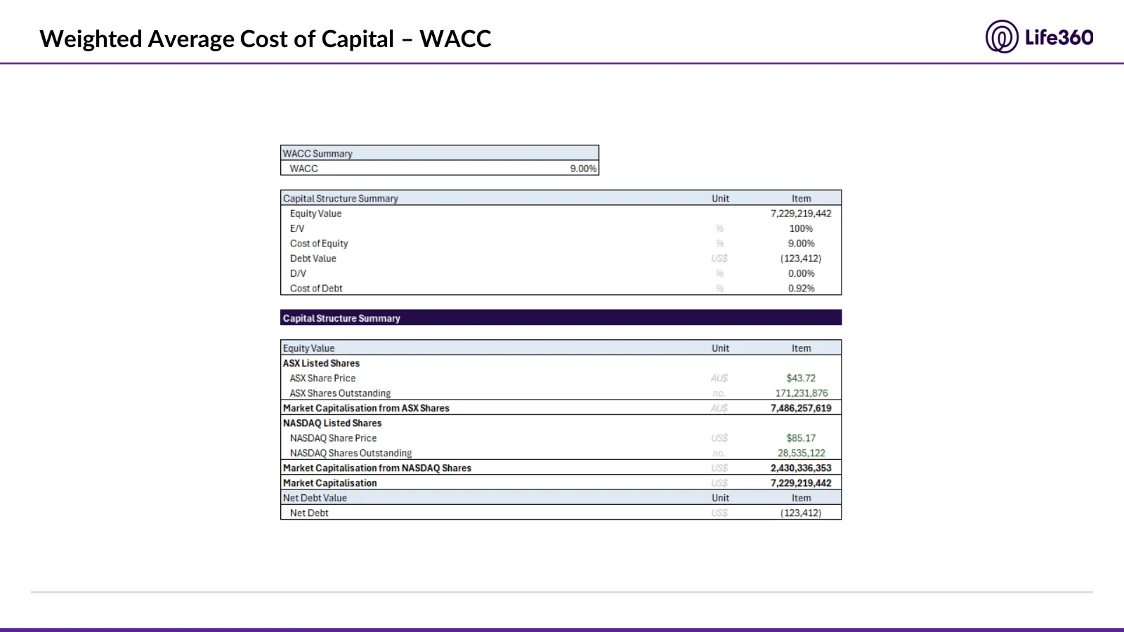Select the "ASX Listed Shares" heading
This screenshot has height=632, width=1124.
coord(321,363)
